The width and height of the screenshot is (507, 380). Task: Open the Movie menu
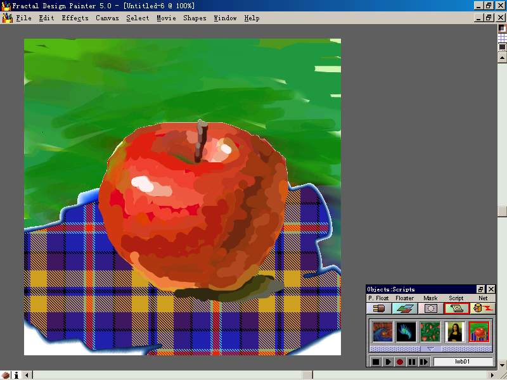click(166, 18)
